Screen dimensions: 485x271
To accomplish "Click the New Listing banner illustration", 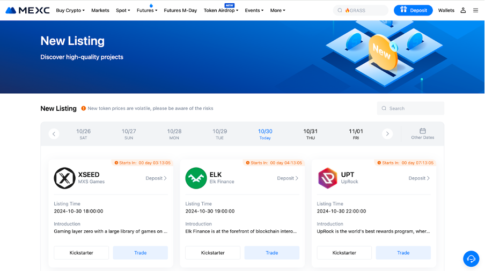I will pyautogui.click(x=385, y=54).
